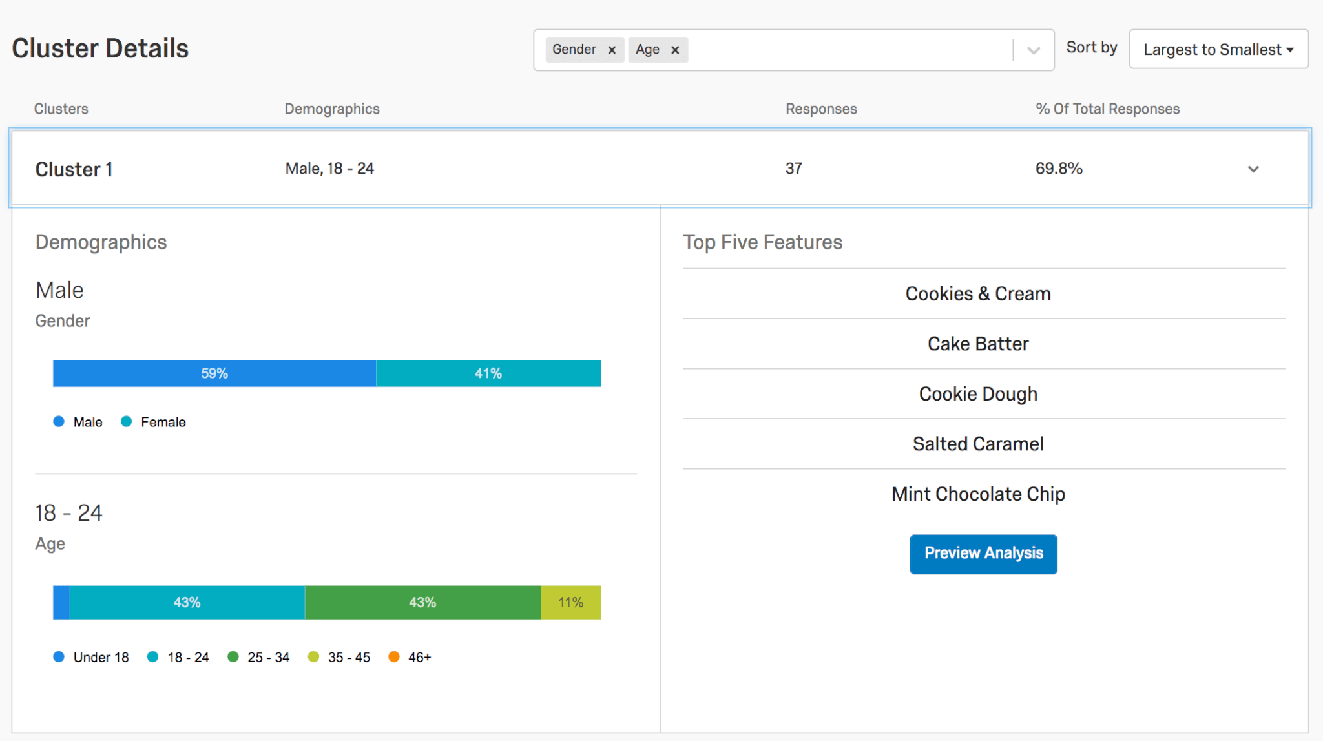The image size is (1323, 741).
Task: Toggle the Male legend dot
Action: click(x=59, y=421)
